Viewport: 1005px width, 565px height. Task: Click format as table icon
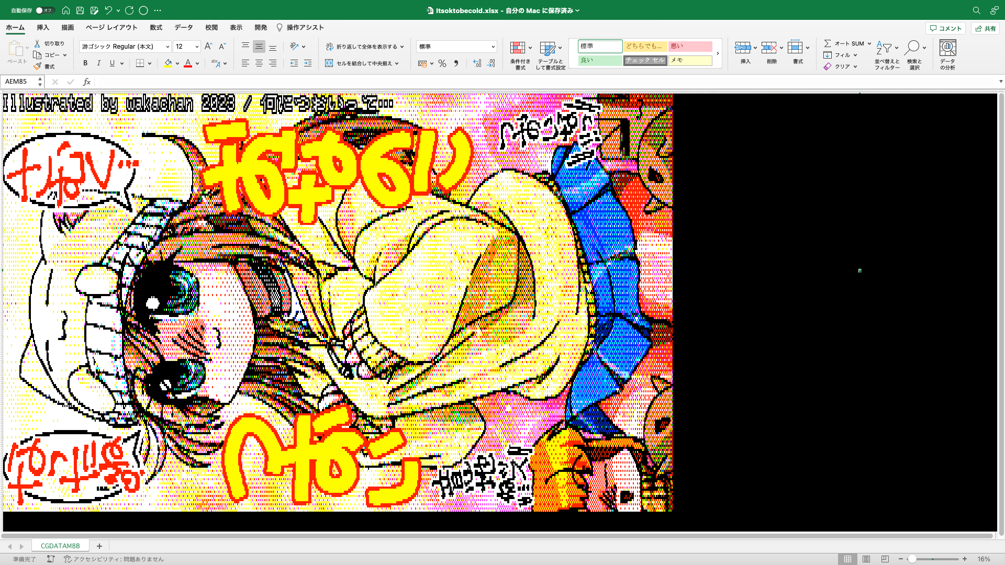click(x=548, y=48)
